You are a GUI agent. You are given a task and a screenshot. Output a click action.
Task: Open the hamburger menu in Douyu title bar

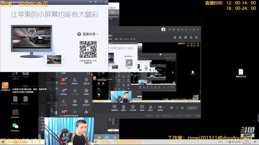pyautogui.click(x=186, y=30)
